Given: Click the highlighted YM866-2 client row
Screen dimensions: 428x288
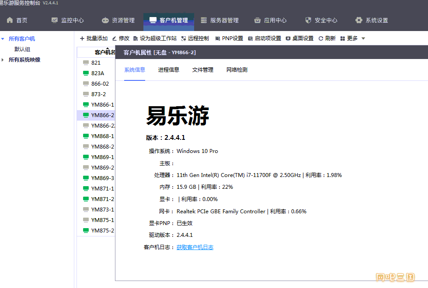Looking at the screenshot, I should pyautogui.click(x=96, y=115).
